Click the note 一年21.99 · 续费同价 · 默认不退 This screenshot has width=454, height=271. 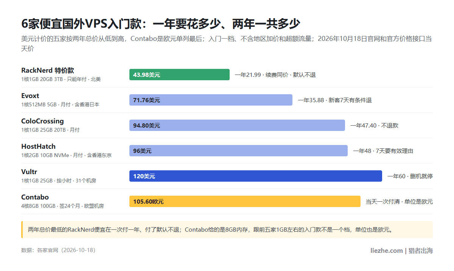(275, 75)
